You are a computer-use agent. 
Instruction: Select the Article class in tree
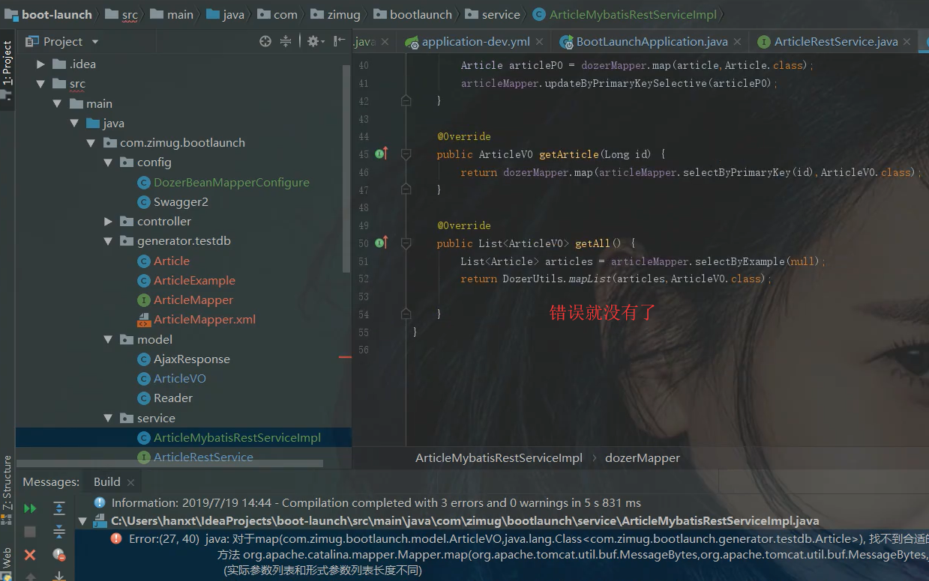click(172, 261)
